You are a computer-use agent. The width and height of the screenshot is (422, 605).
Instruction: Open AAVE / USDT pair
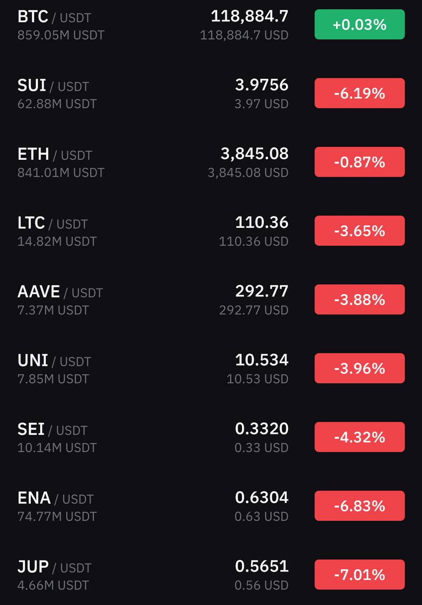[211, 300]
